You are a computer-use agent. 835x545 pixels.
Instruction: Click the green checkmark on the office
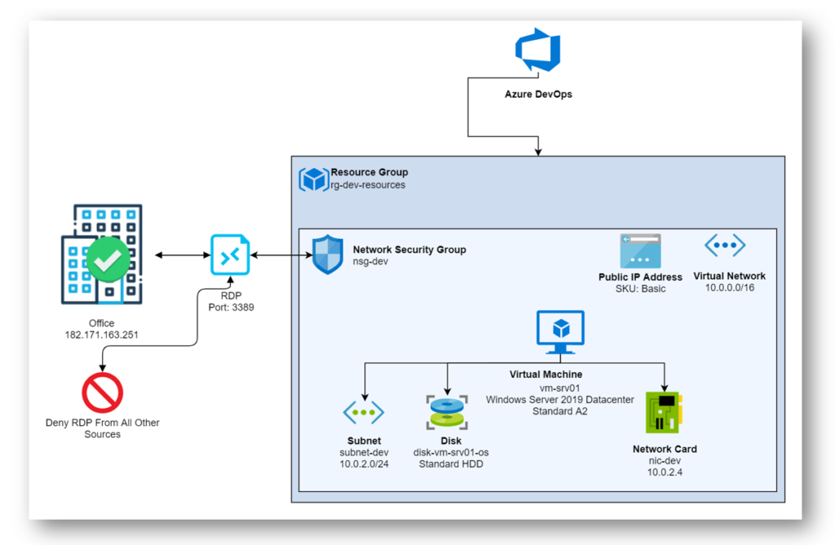(x=108, y=260)
